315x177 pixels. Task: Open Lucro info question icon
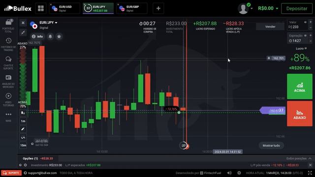(x=306, y=48)
